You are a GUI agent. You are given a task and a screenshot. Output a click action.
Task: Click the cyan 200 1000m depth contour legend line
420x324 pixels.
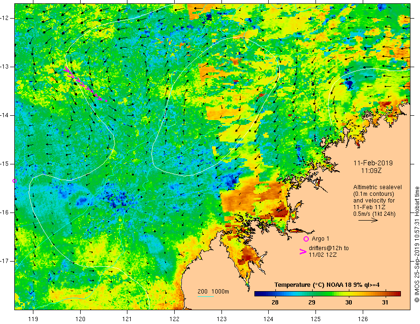206,296
